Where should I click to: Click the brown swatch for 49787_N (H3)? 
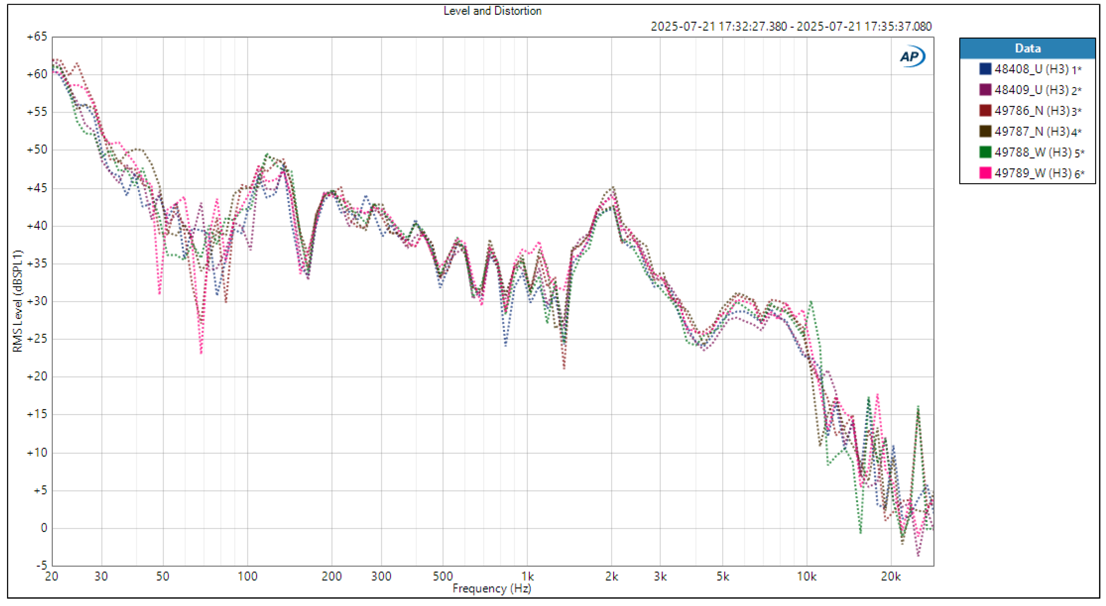tap(985, 131)
